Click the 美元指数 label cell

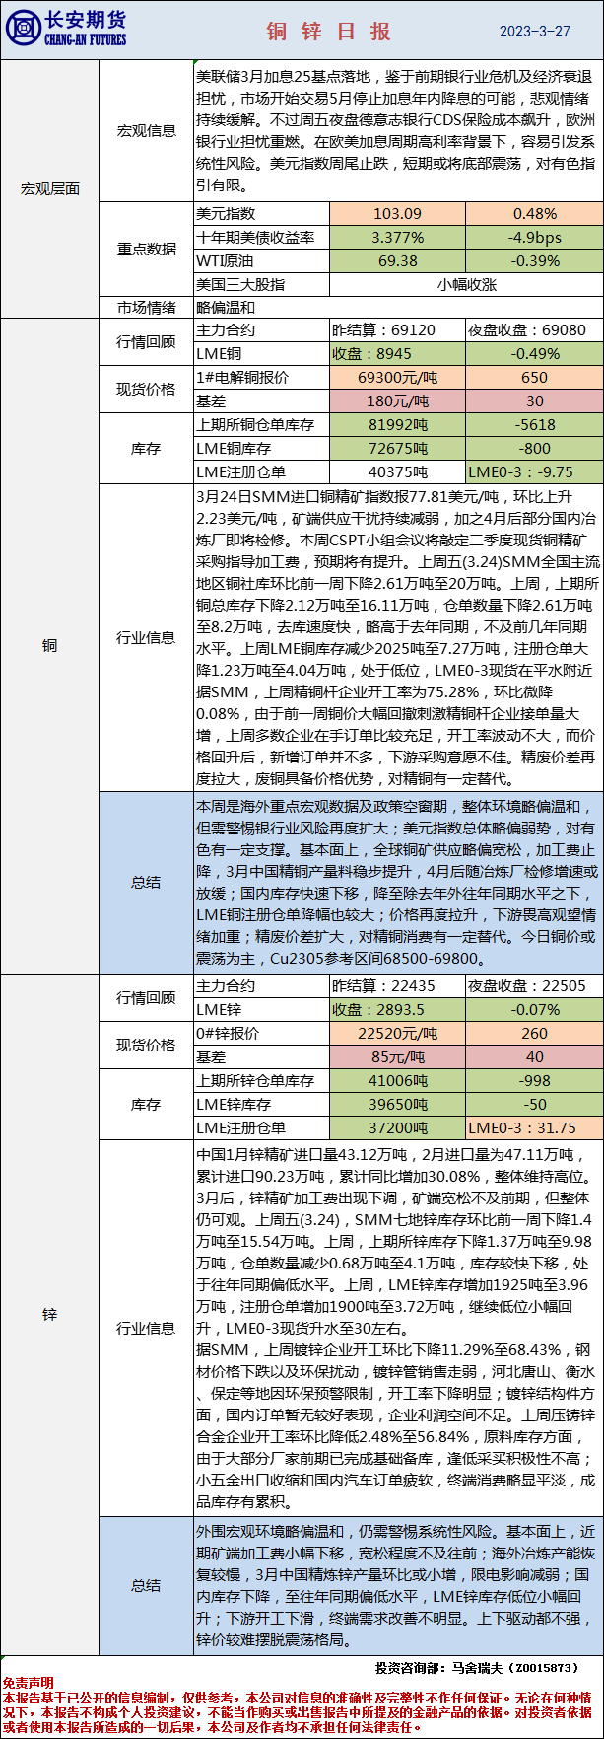[x=261, y=213]
